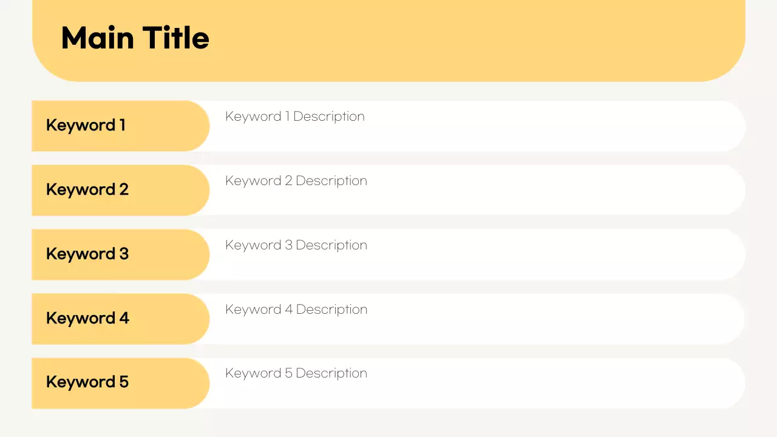Click the Keyword 1 label

(86, 126)
